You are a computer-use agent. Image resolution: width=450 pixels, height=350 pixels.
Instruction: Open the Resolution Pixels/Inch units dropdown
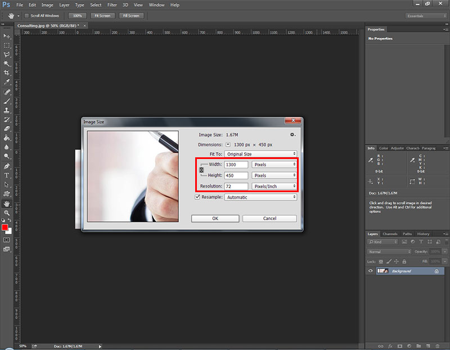274,187
